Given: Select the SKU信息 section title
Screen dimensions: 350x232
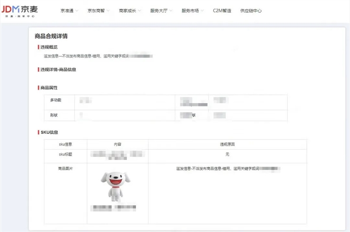Looking at the screenshot, I should click(x=49, y=132).
